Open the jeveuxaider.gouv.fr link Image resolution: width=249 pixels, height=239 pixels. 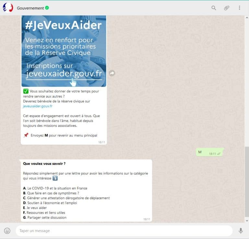pyautogui.click(x=38, y=106)
